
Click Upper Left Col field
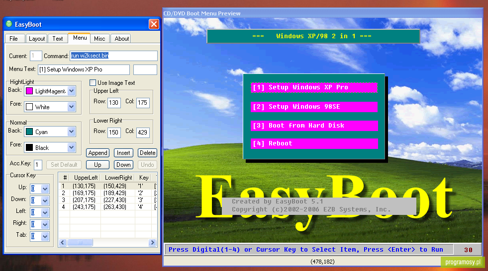[143, 102]
